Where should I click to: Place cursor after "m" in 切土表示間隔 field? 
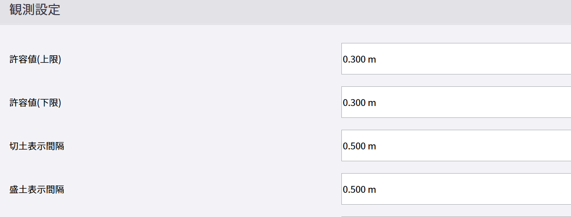point(377,146)
